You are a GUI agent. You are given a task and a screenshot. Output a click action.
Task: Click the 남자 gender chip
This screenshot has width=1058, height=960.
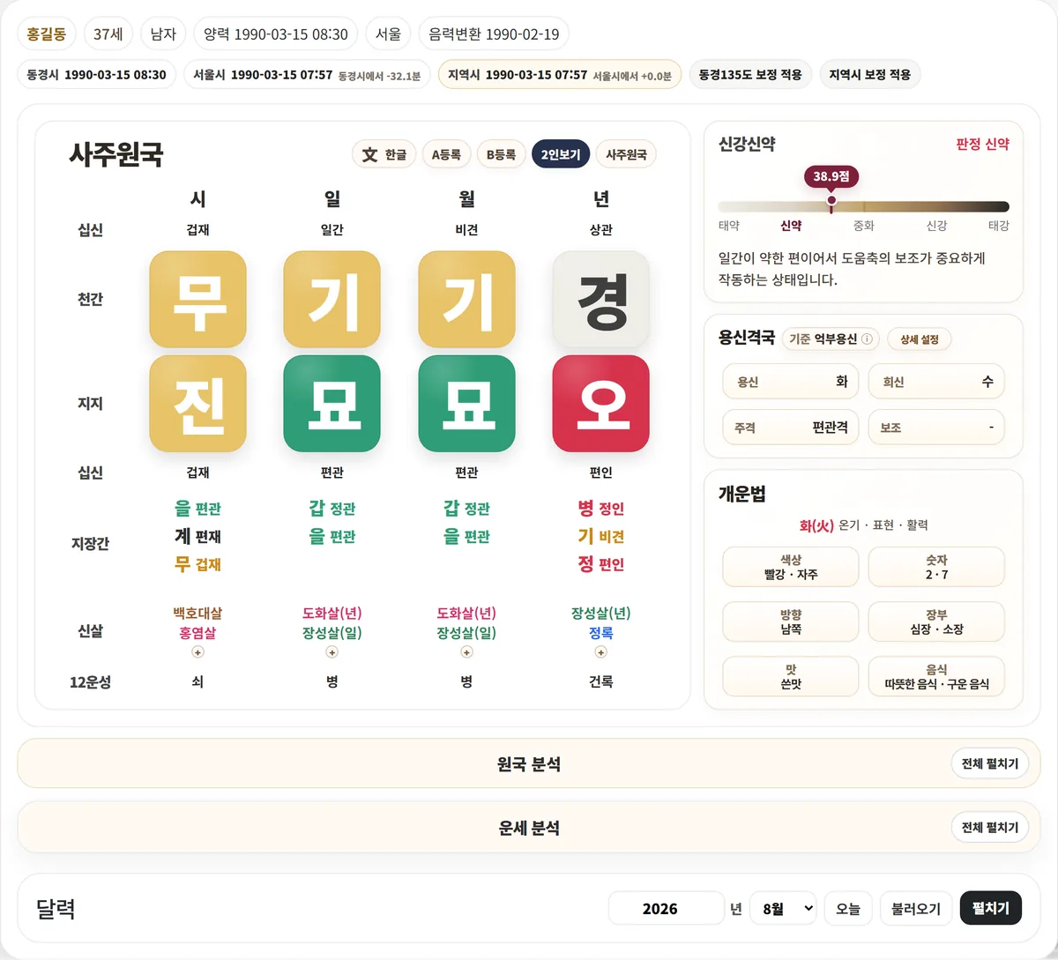pos(163,34)
